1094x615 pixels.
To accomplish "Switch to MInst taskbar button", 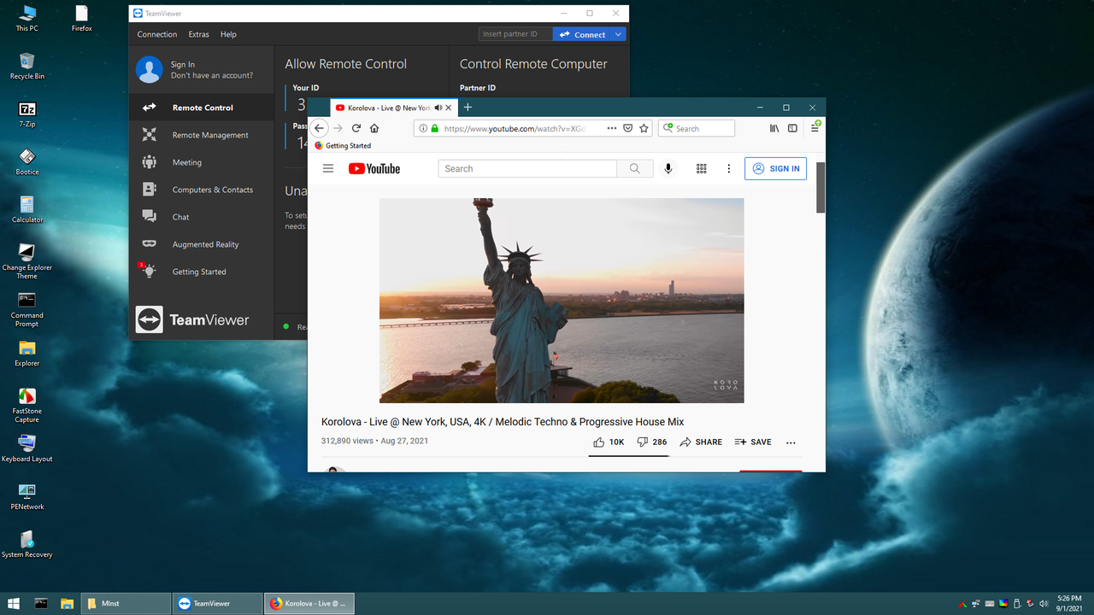I will pyautogui.click(x=126, y=603).
